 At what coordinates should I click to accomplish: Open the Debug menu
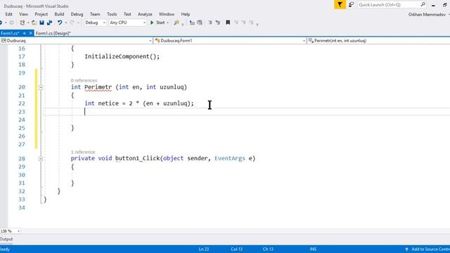point(77,14)
